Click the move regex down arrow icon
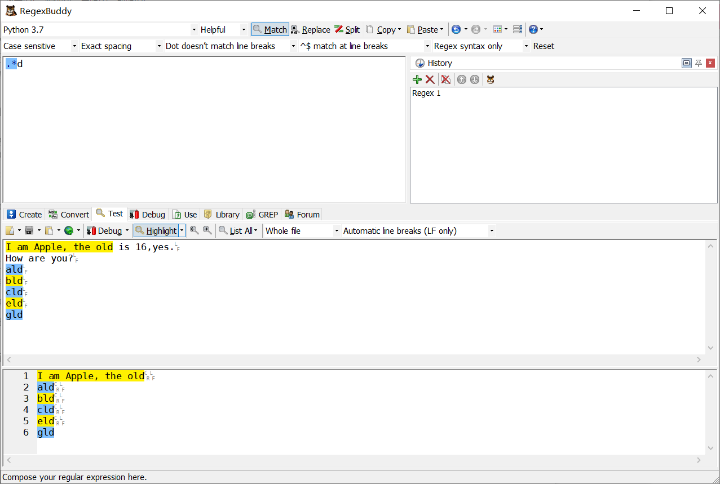This screenshot has width=720, height=484. pos(475,79)
